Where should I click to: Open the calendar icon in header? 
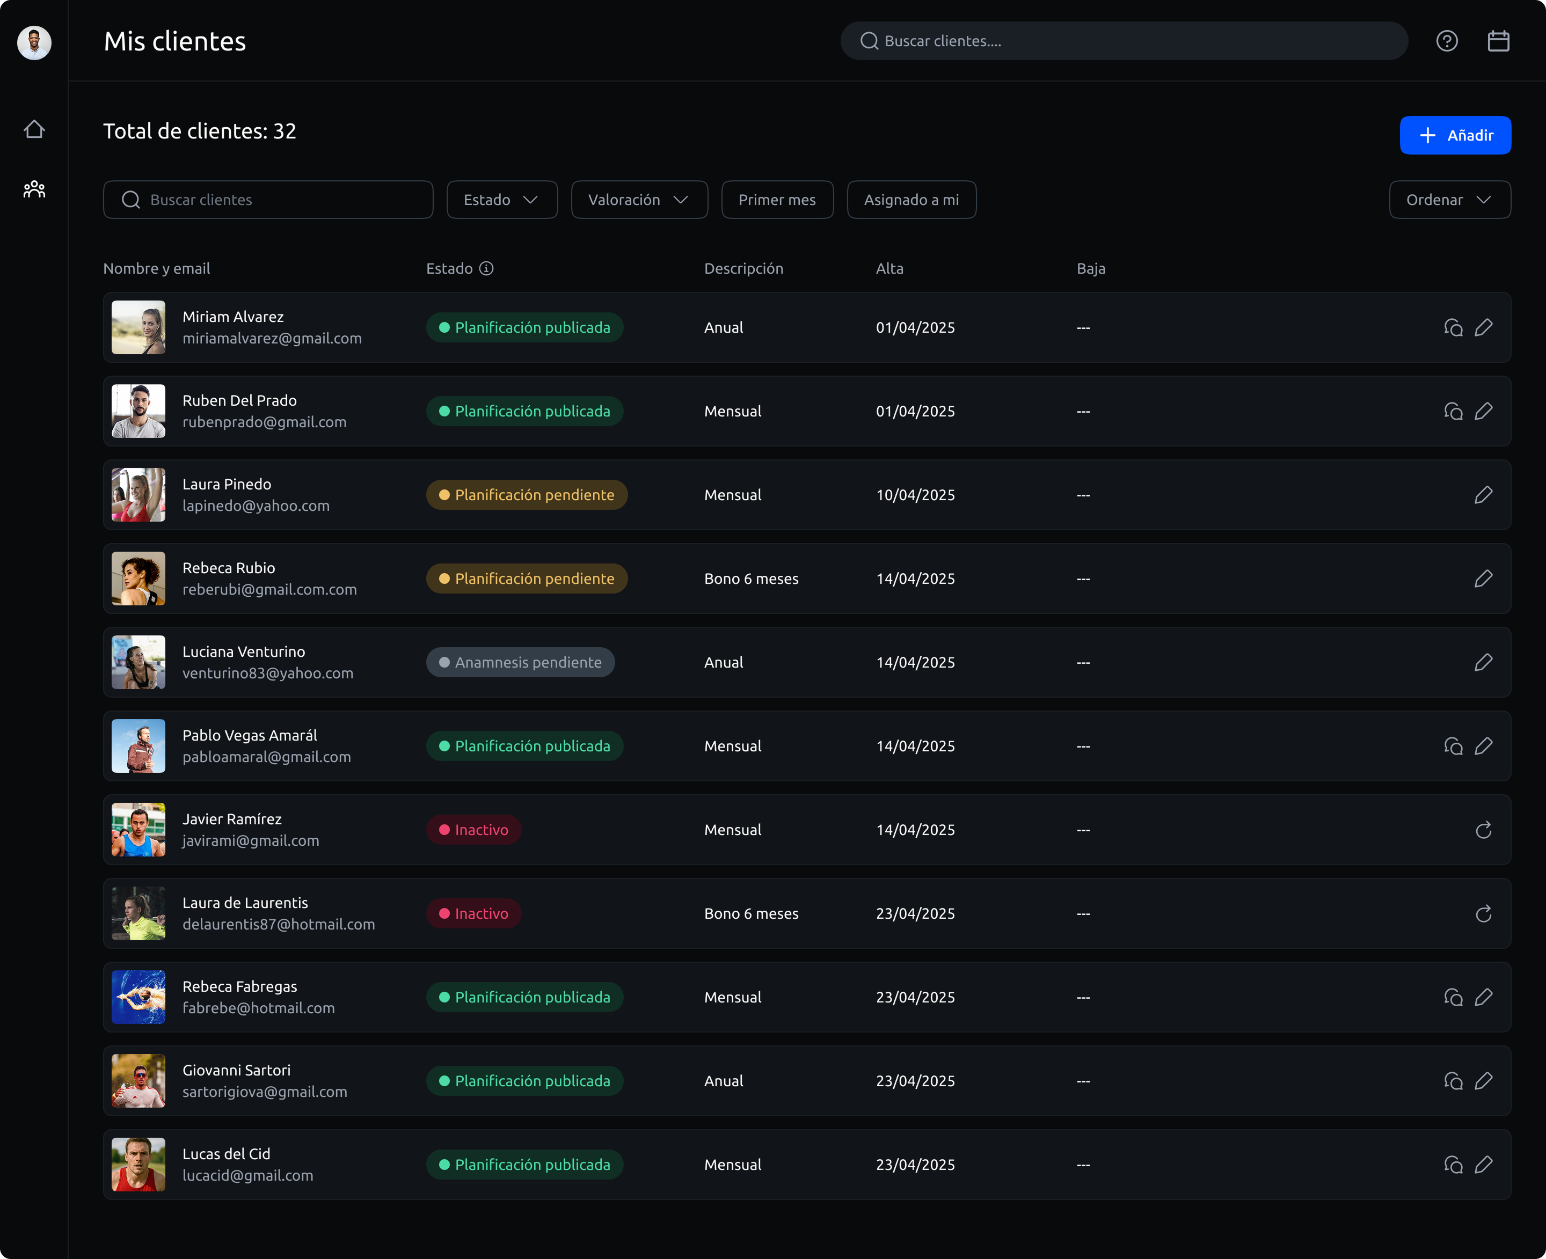1498,41
